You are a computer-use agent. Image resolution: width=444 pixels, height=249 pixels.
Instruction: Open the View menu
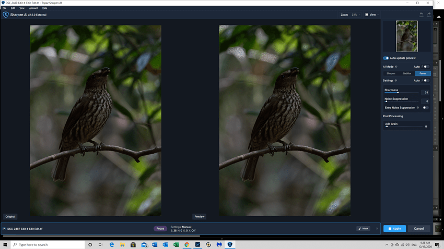(22, 8)
